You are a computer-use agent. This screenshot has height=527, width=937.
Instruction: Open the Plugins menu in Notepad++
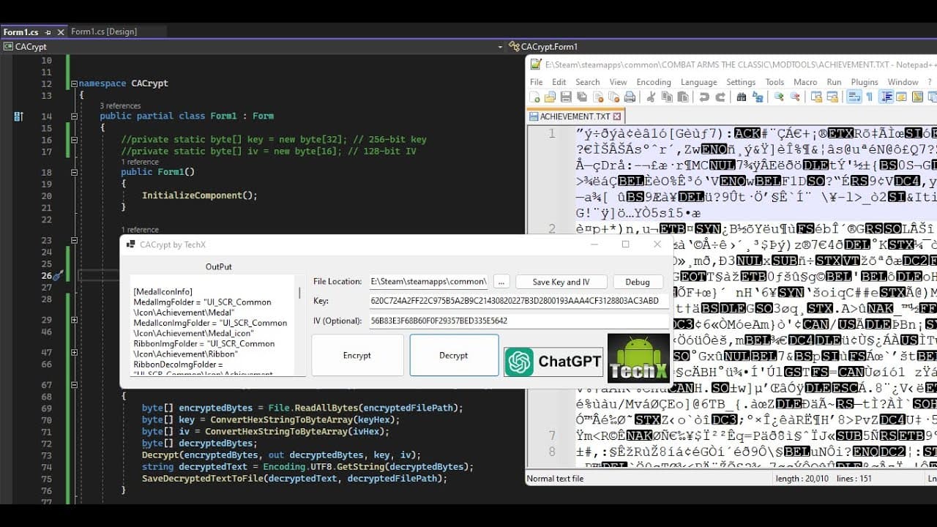tap(865, 82)
